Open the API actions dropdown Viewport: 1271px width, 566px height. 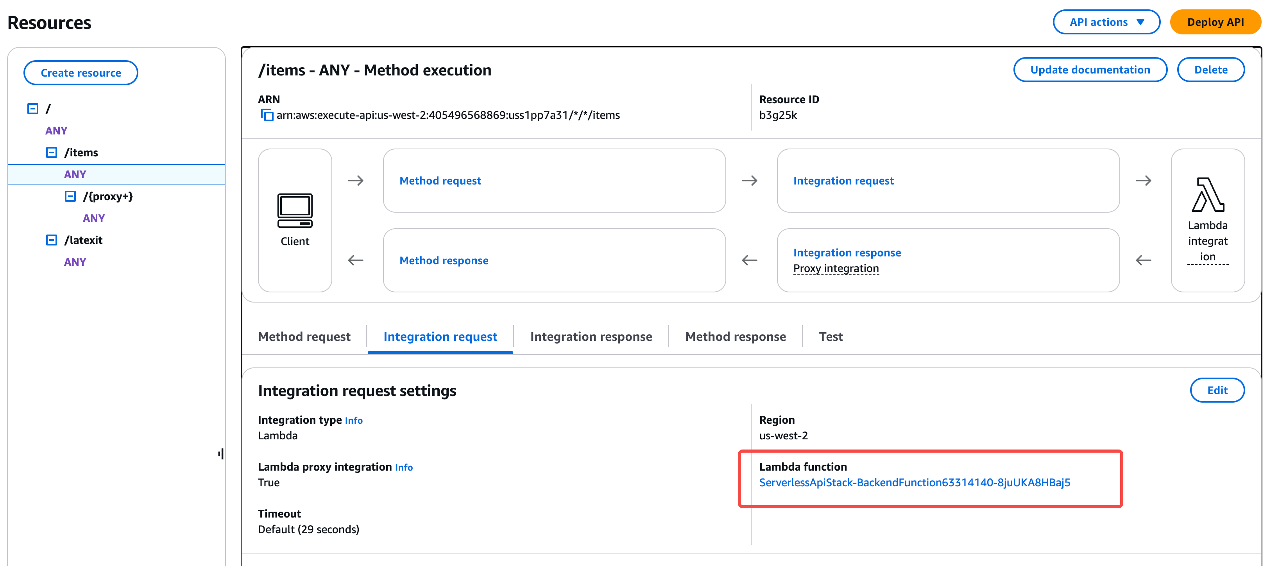(1106, 22)
